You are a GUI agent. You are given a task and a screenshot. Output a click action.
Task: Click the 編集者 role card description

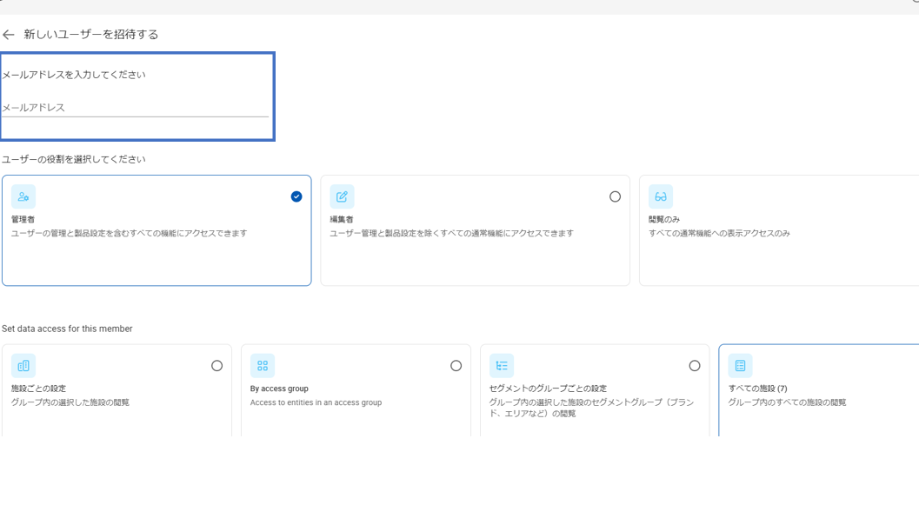pos(451,233)
